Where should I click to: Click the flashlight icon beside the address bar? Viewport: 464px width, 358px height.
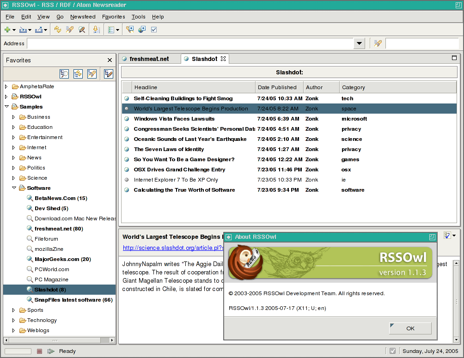(378, 43)
